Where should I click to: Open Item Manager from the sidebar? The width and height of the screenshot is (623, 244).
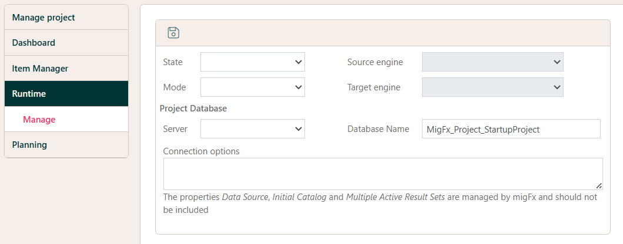click(66, 69)
